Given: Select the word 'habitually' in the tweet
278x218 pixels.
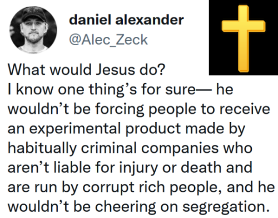Looking at the screenshot, I should pyautogui.click(x=42, y=148).
